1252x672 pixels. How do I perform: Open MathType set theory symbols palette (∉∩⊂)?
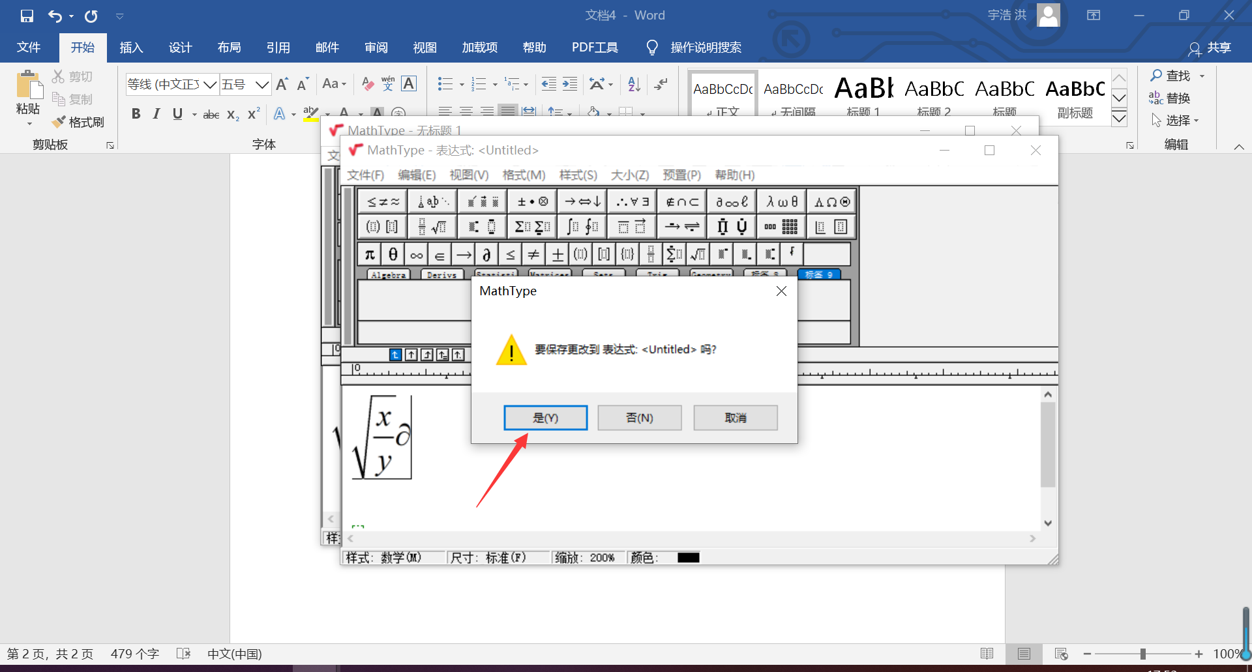[682, 202]
